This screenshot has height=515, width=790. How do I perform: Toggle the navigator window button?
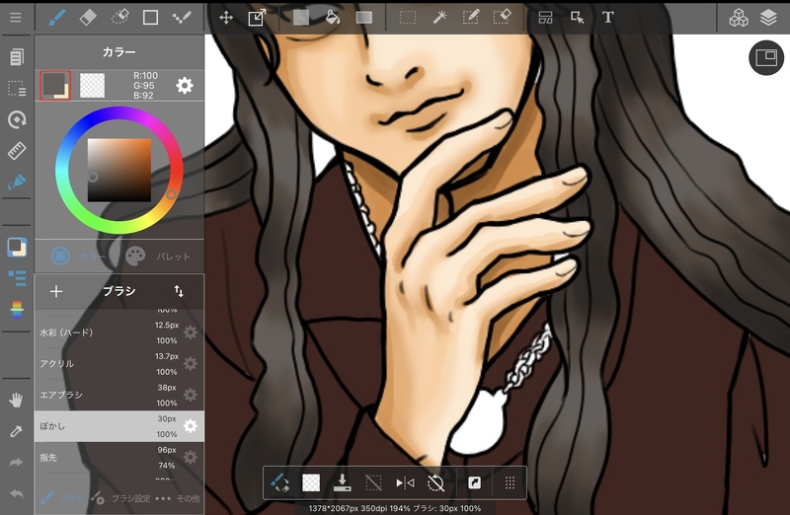[766, 57]
